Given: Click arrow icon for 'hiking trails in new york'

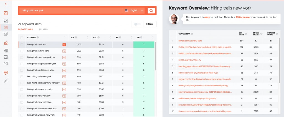Looking at the screenshot, I should pos(64,51).
